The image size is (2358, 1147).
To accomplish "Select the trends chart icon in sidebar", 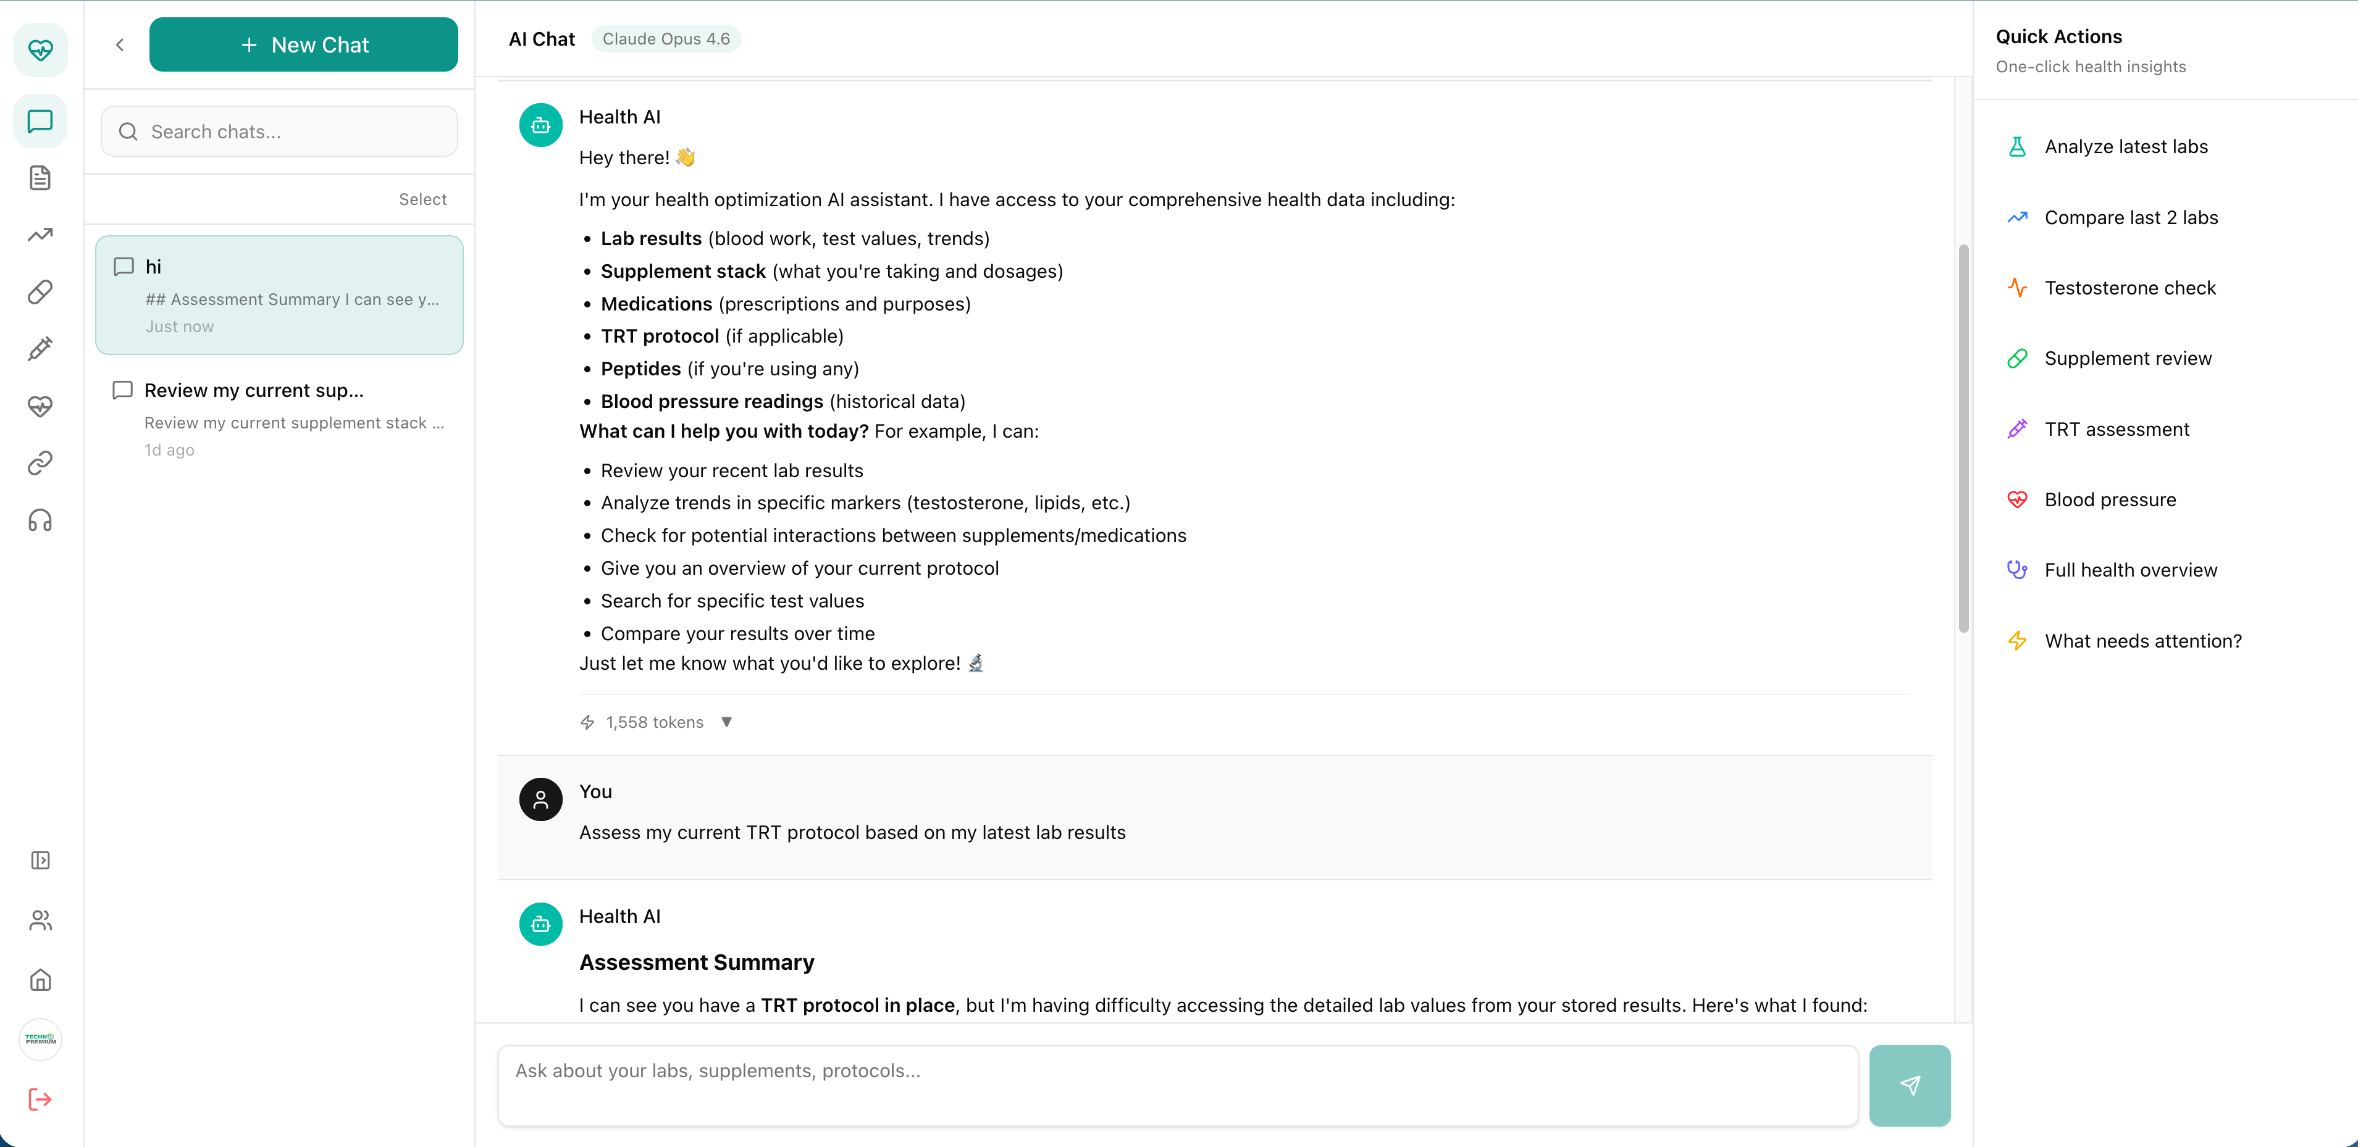I will point(40,235).
